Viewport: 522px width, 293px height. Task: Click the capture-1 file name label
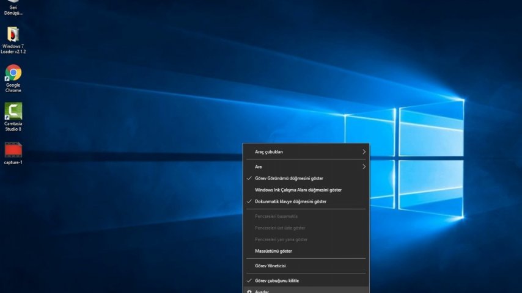(13, 162)
